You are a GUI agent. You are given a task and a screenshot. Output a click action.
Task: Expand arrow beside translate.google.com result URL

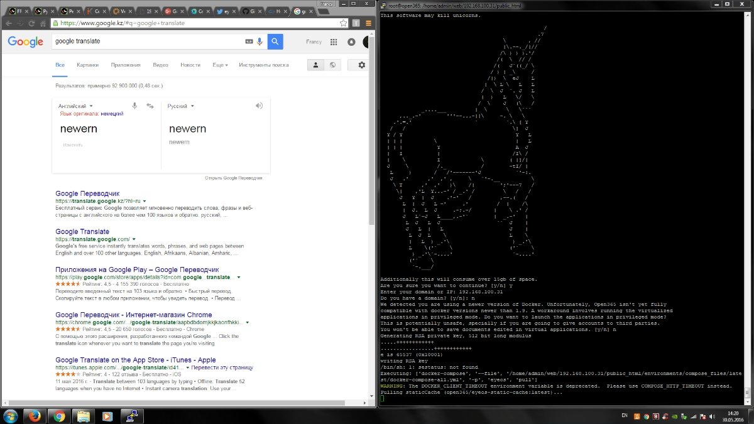[133, 239]
